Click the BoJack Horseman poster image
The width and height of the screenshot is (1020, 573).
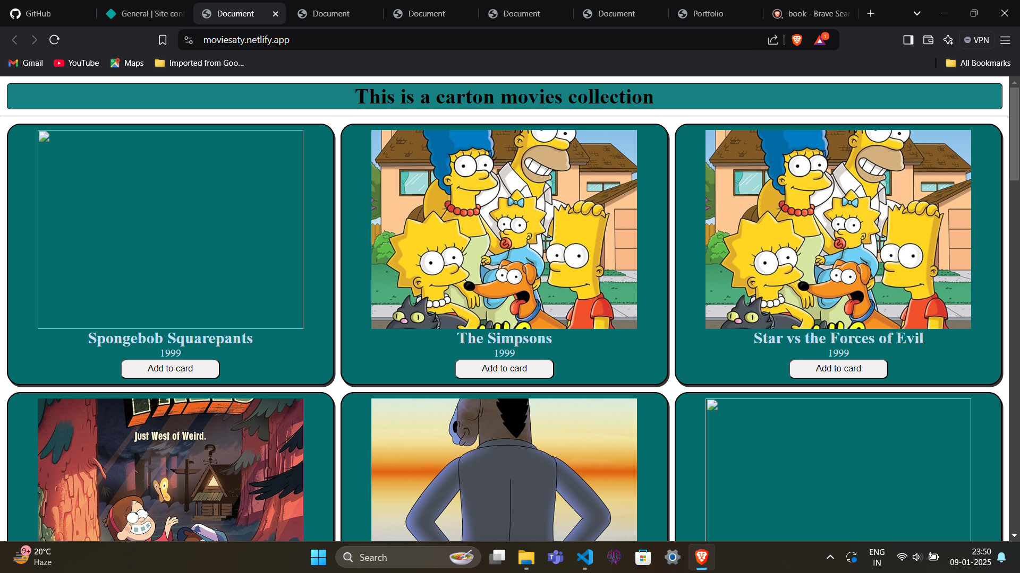504,470
